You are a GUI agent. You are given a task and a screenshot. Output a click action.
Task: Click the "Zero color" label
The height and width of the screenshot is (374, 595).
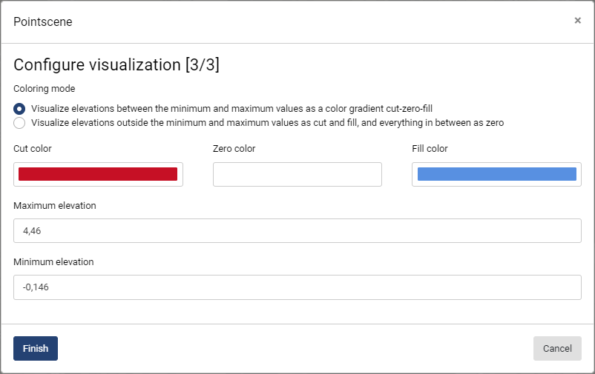coord(234,149)
